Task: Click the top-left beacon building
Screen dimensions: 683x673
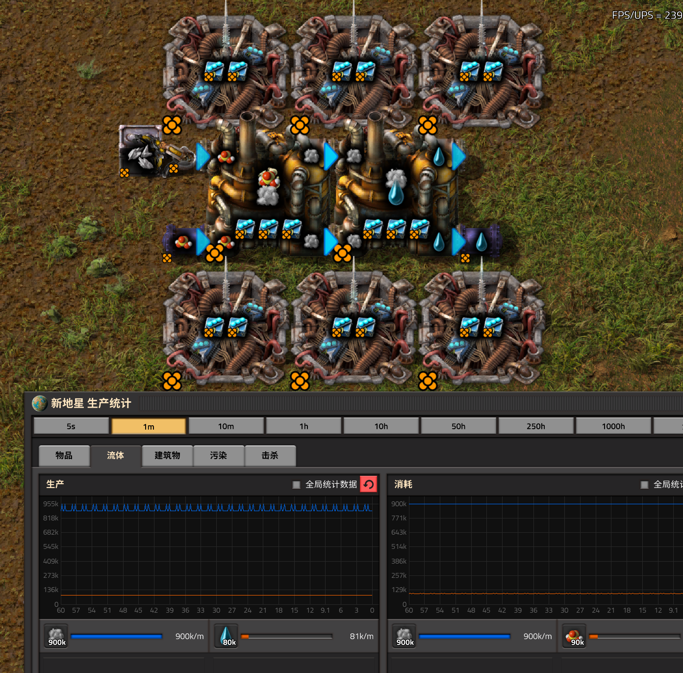Action: tap(226, 71)
